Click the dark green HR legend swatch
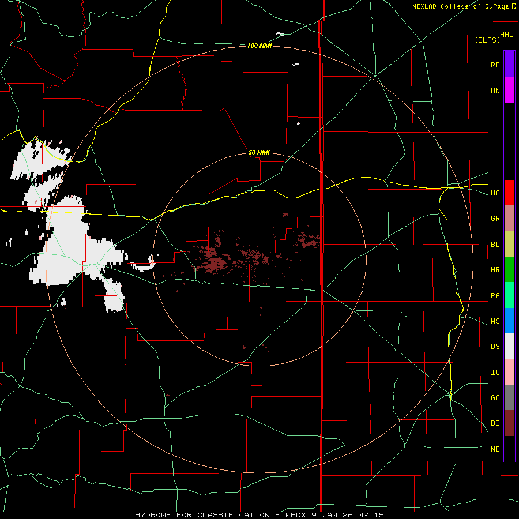Screen dimensions: 519x519 [x=509, y=270]
